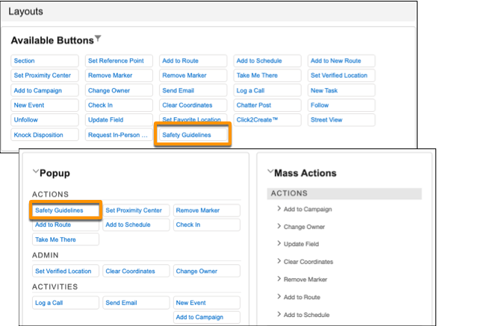This screenshot has width=484, height=326.
Task: Select Safety Guidelines in Popup actions
Action: [66, 210]
